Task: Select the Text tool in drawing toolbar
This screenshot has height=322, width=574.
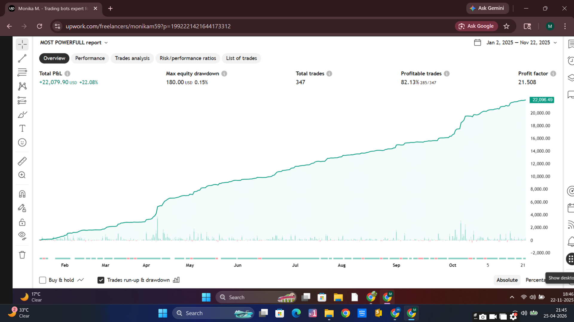Action: (22, 129)
